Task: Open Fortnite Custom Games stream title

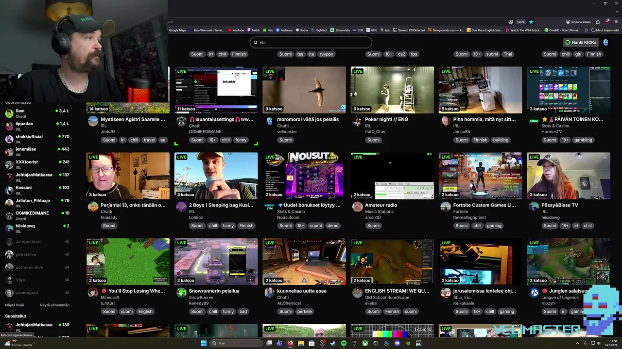Action: (484, 205)
